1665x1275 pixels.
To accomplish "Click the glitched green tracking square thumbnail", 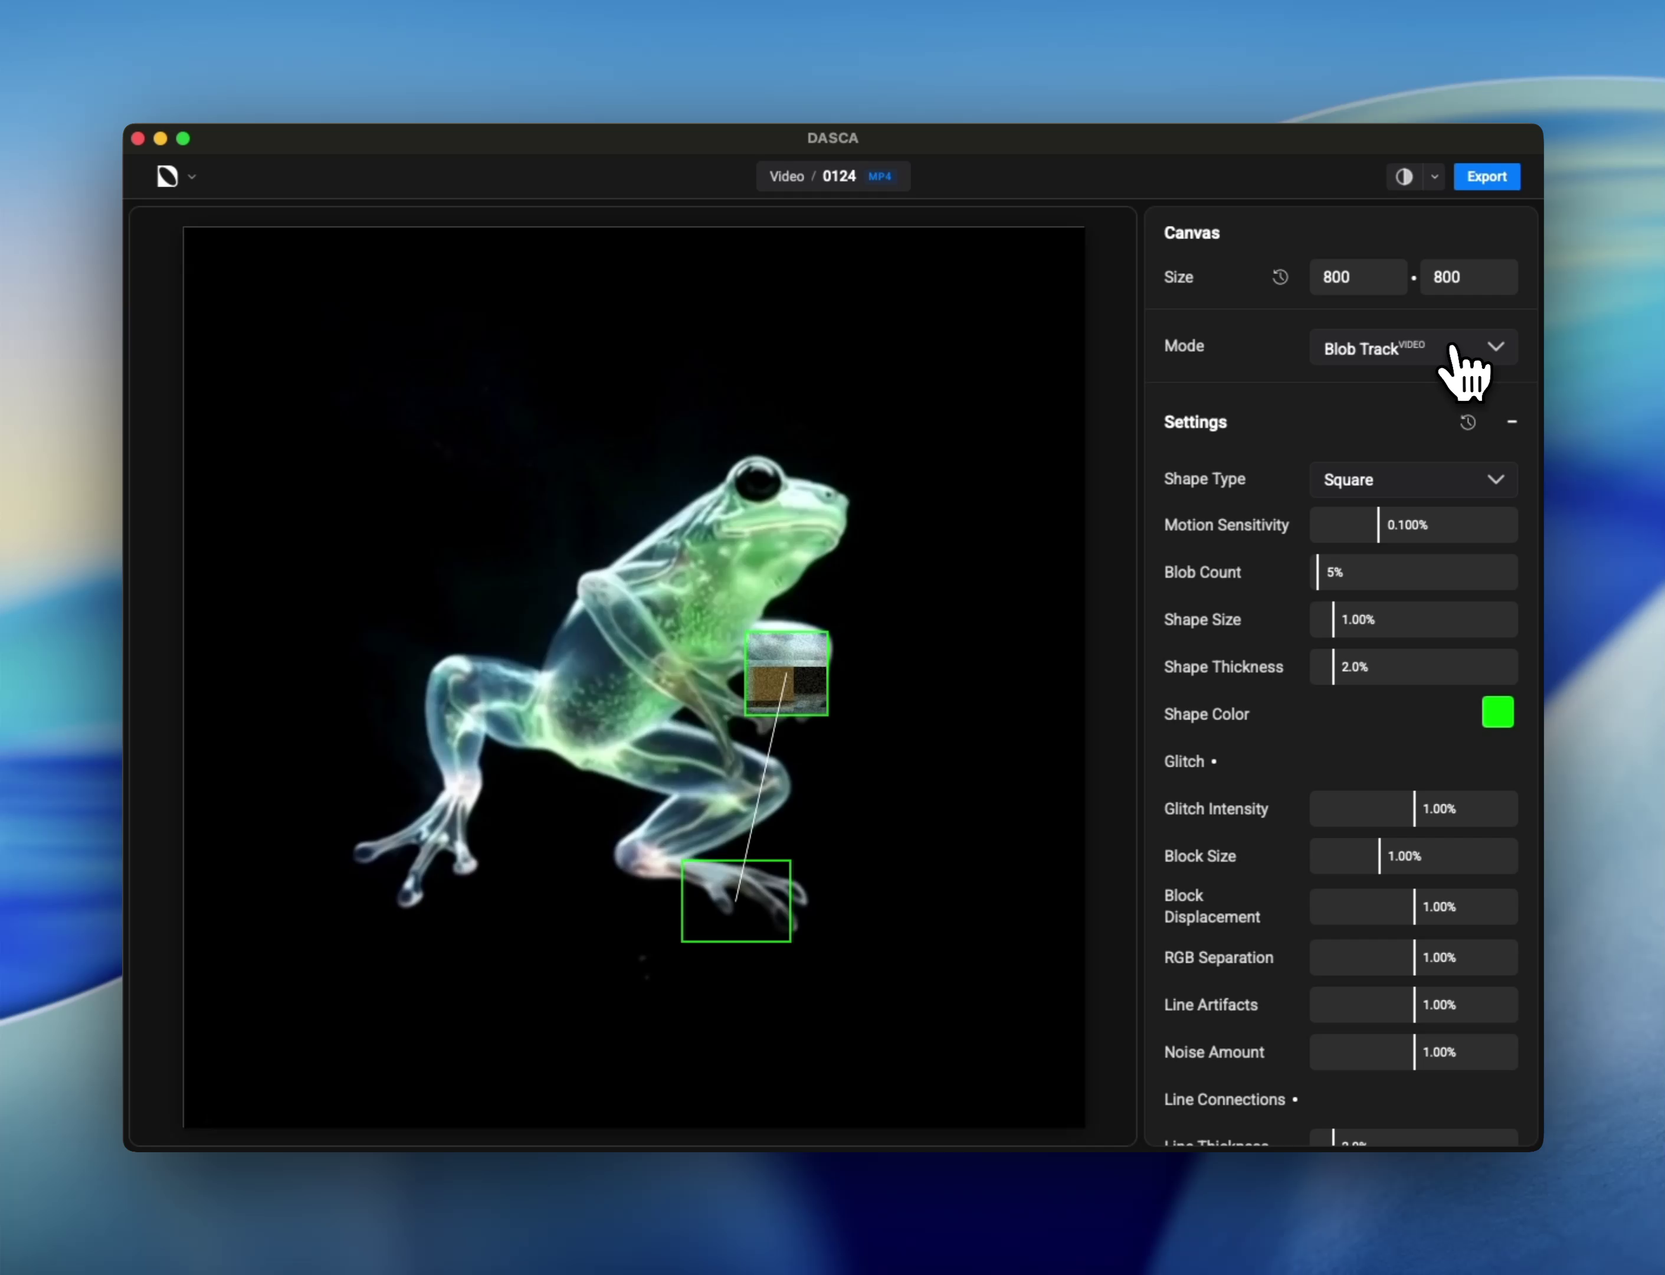I will (x=786, y=673).
